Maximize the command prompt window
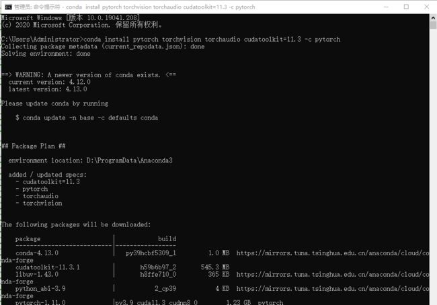 [x=406, y=7]
